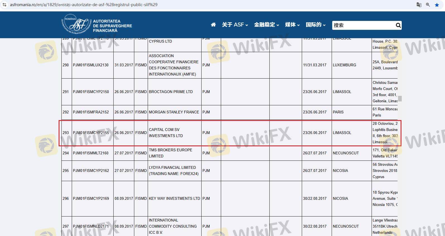Select cell PJM01FISMCYP2169

(x=91, y=198)
